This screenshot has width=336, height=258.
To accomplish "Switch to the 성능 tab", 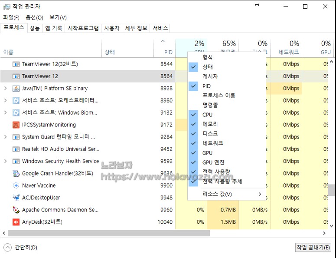I will (35, 28).
